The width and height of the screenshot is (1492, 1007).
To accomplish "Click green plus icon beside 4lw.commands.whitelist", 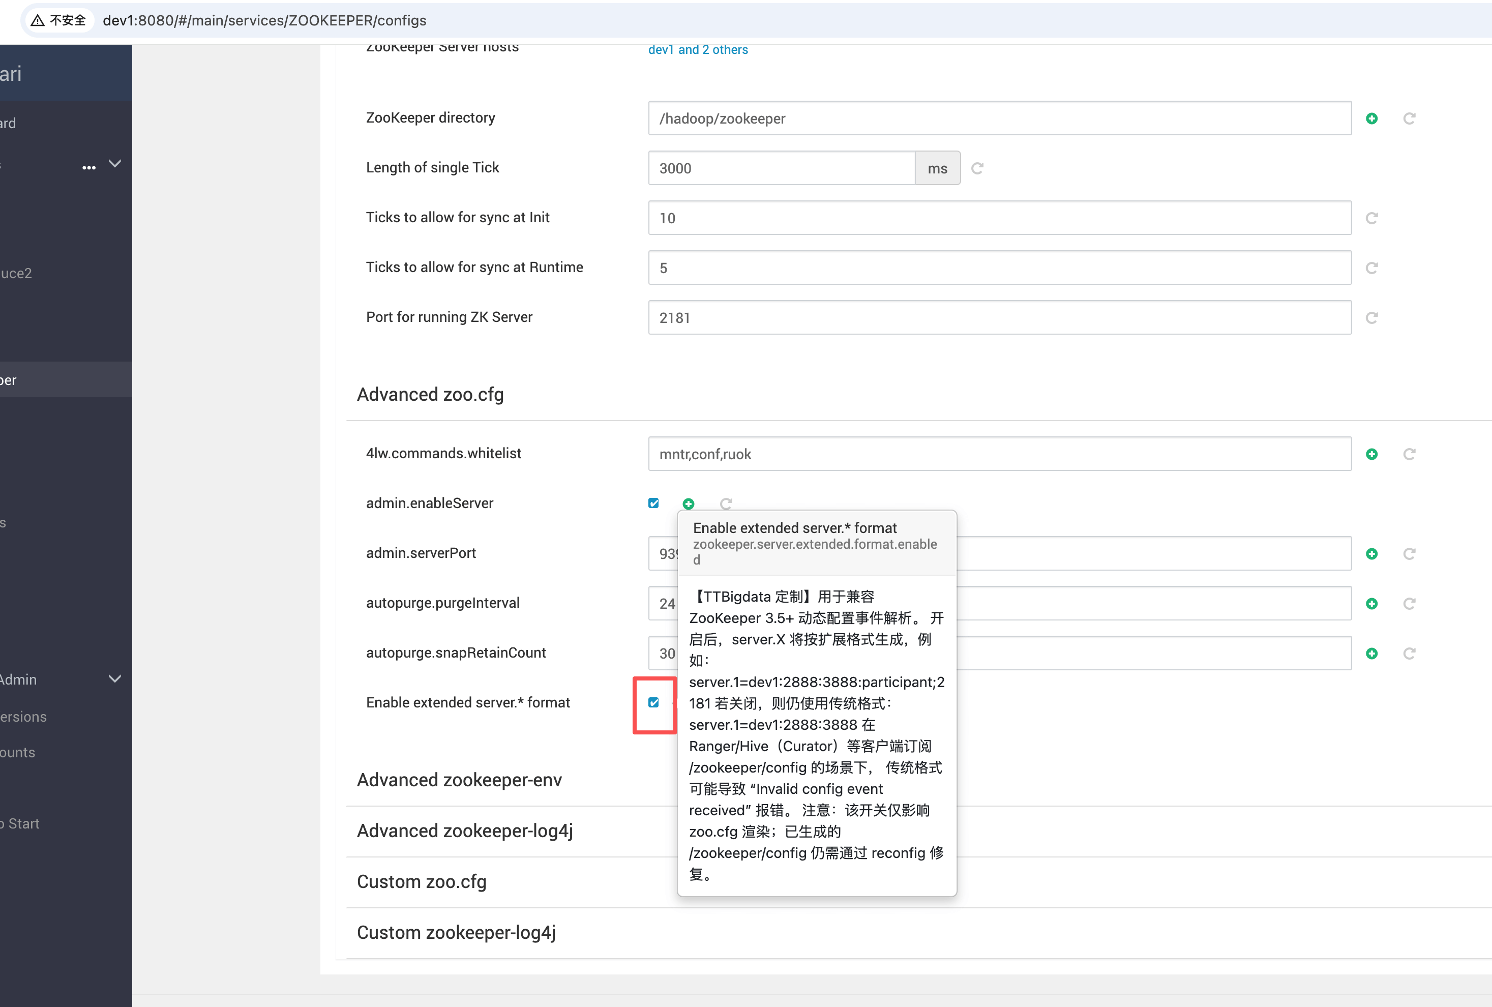I will (1371, 454).
